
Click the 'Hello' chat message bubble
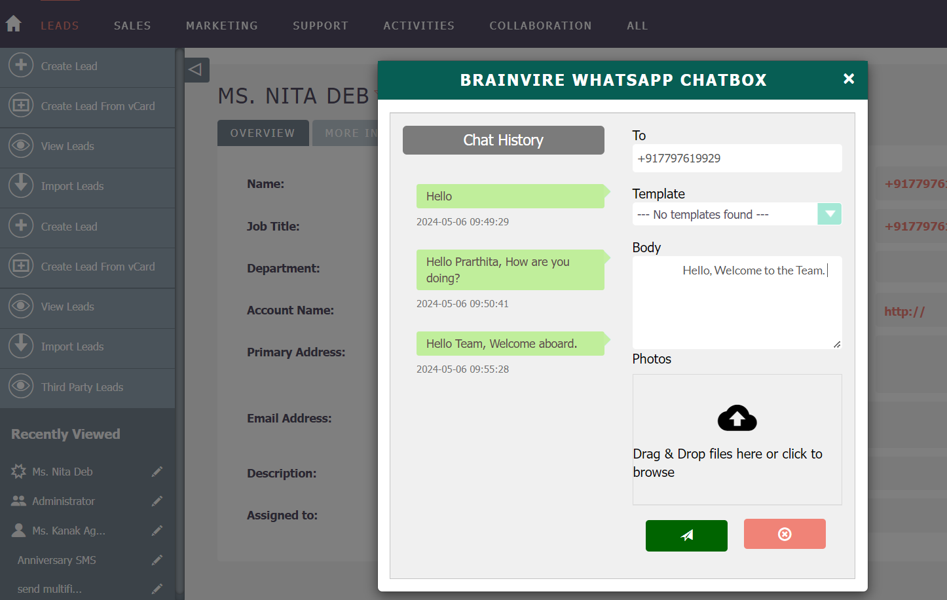tap(510, 196)
